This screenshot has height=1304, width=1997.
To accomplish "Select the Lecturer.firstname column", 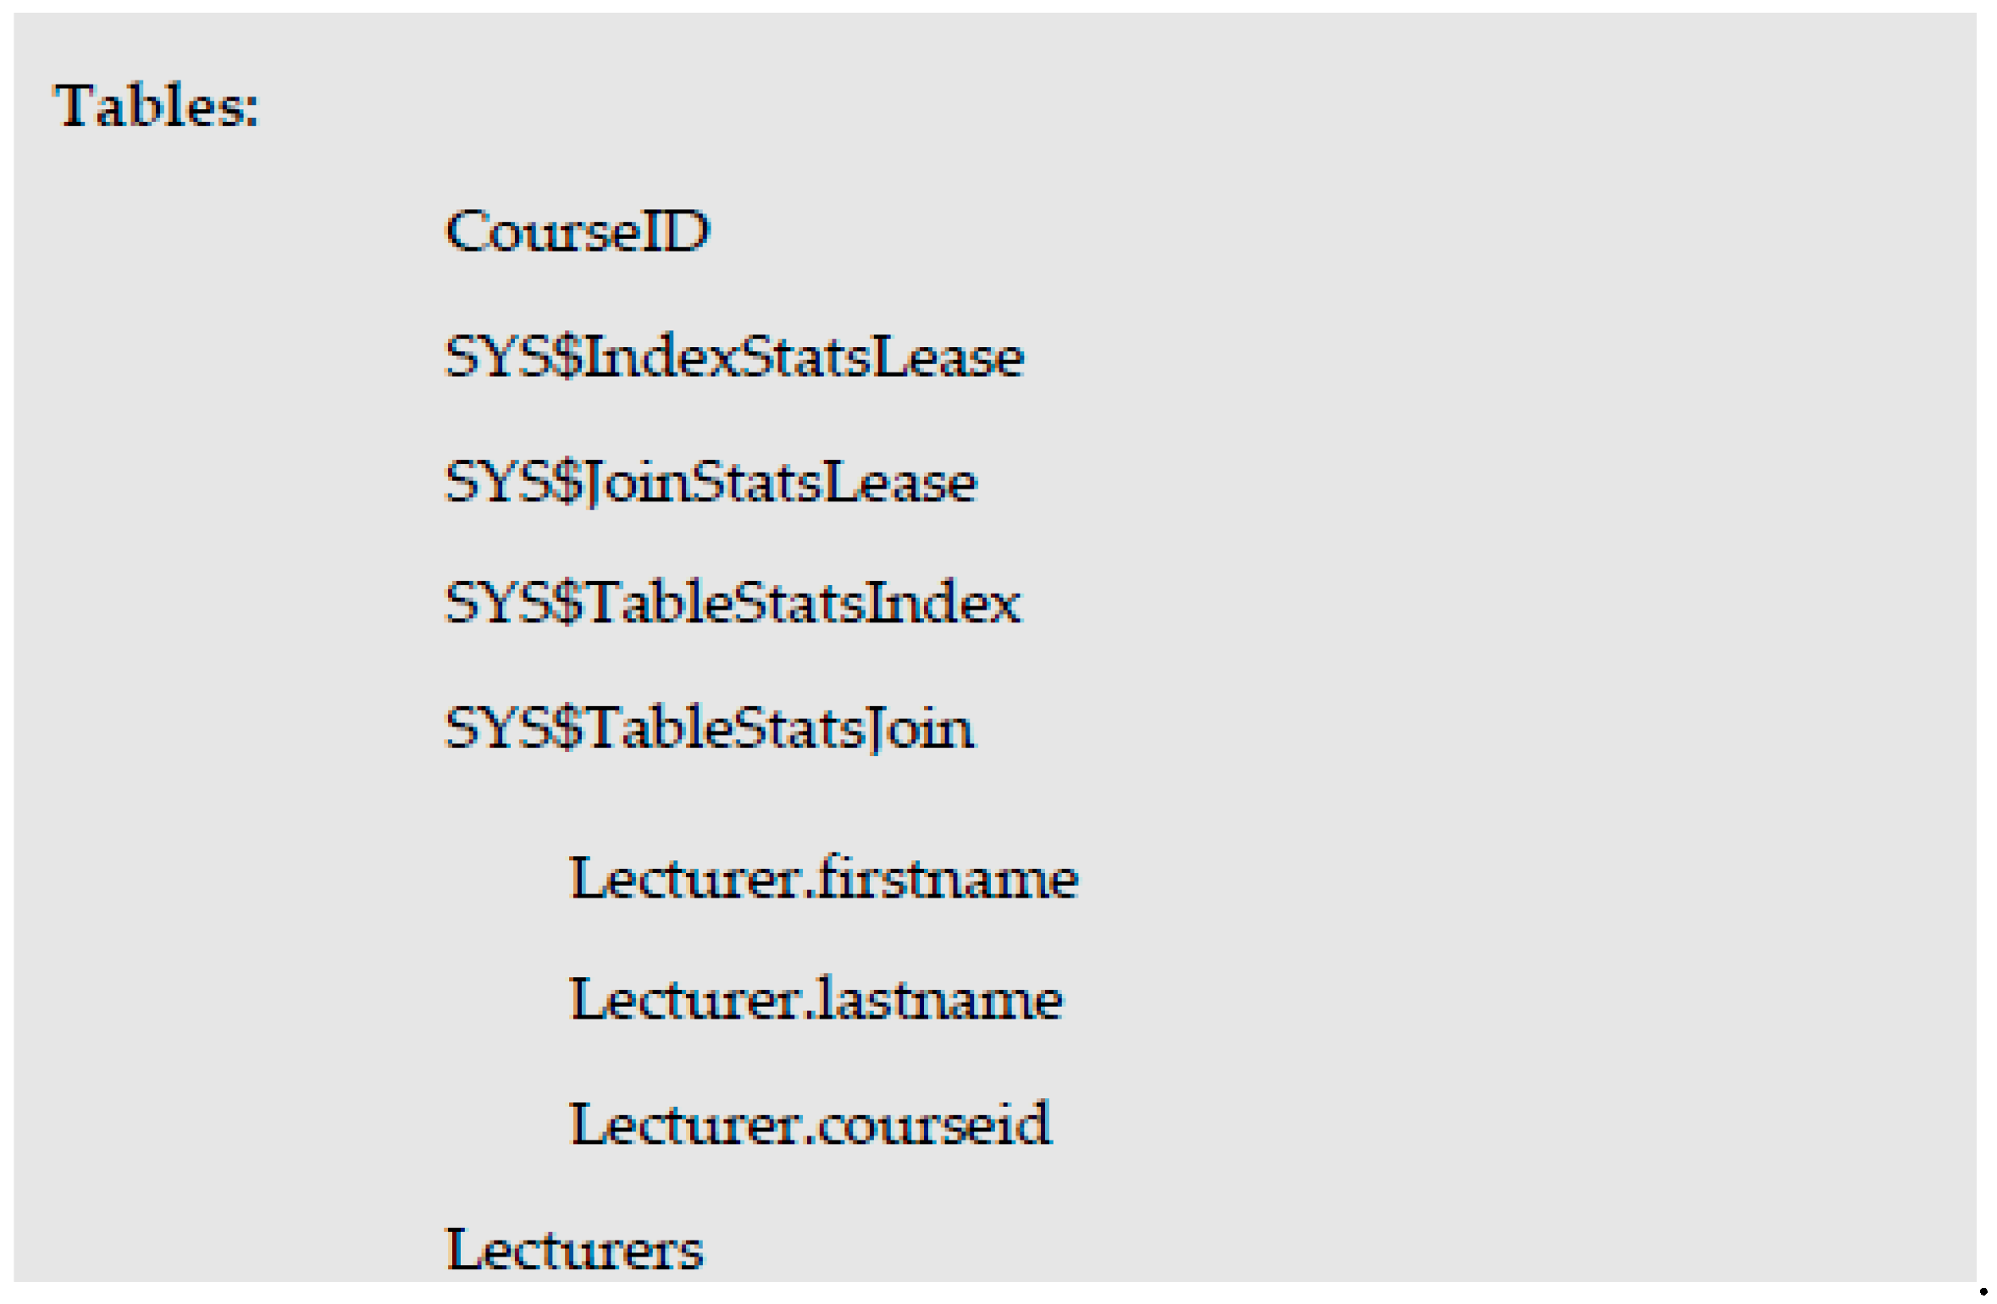I will [824, 878].
